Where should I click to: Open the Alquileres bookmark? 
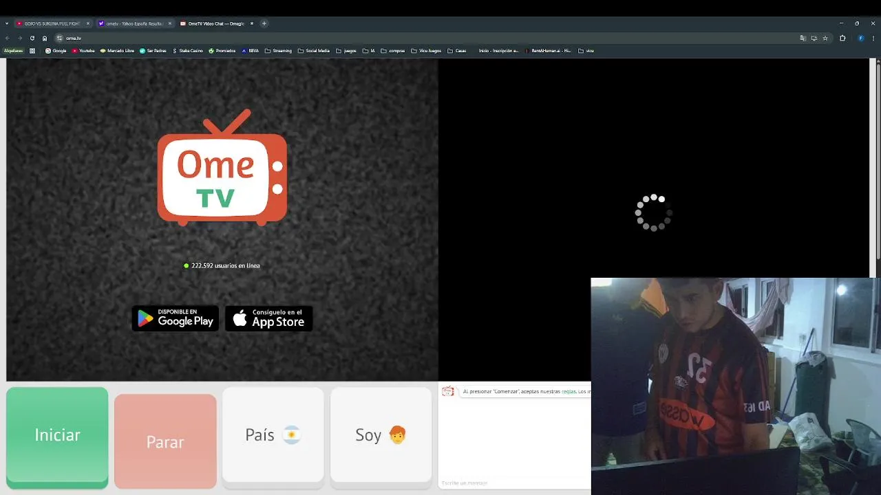[13, 50]
